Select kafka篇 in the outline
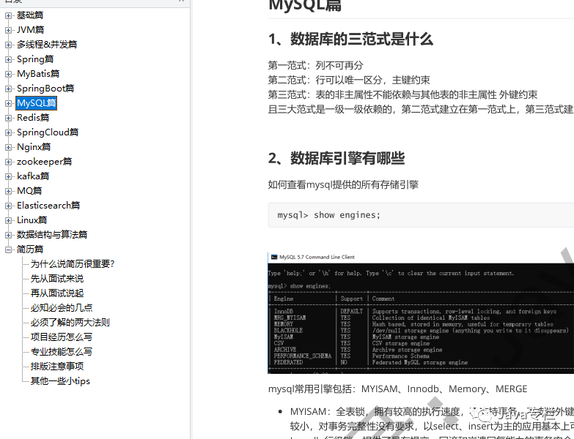 click(x=33, y=176)
